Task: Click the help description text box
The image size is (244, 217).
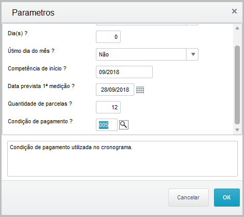Action: coord(122,159)
